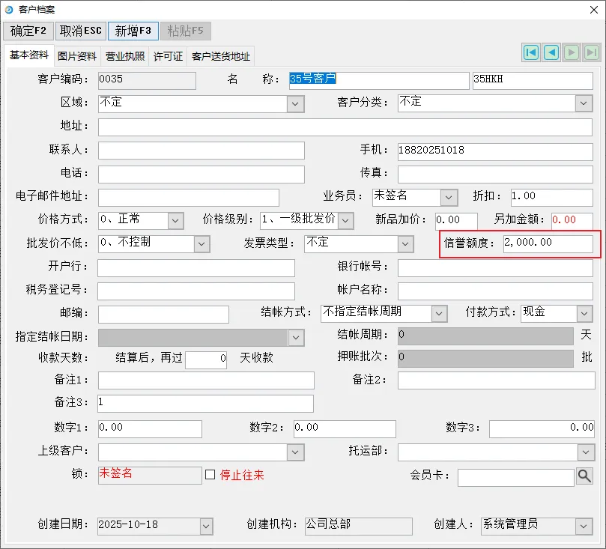Go to the next customer record
The width and height of the screenshot is (606, 549).
571,52
